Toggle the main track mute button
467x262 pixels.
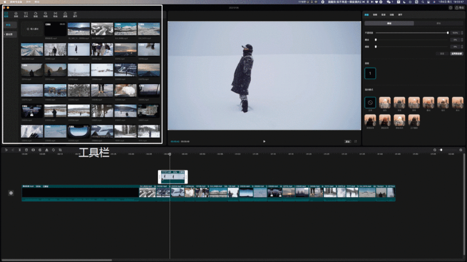click(11, 193)
